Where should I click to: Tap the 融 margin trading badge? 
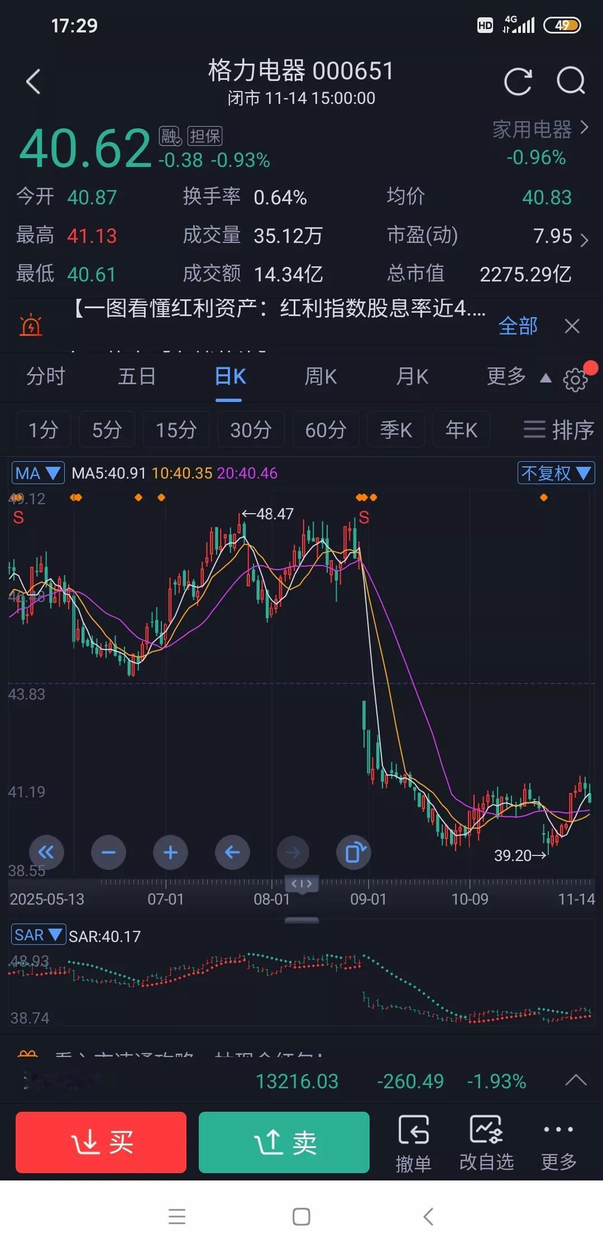[170, 136]
